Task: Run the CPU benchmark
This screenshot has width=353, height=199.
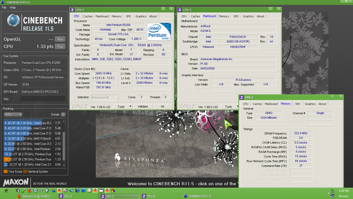Action: click(60, 47)
